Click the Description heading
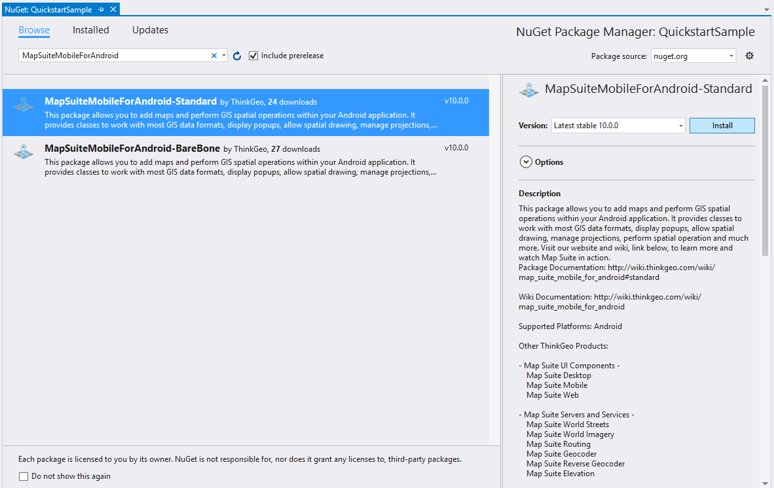Viewport: 774px width, 488px height. [540, 194]
